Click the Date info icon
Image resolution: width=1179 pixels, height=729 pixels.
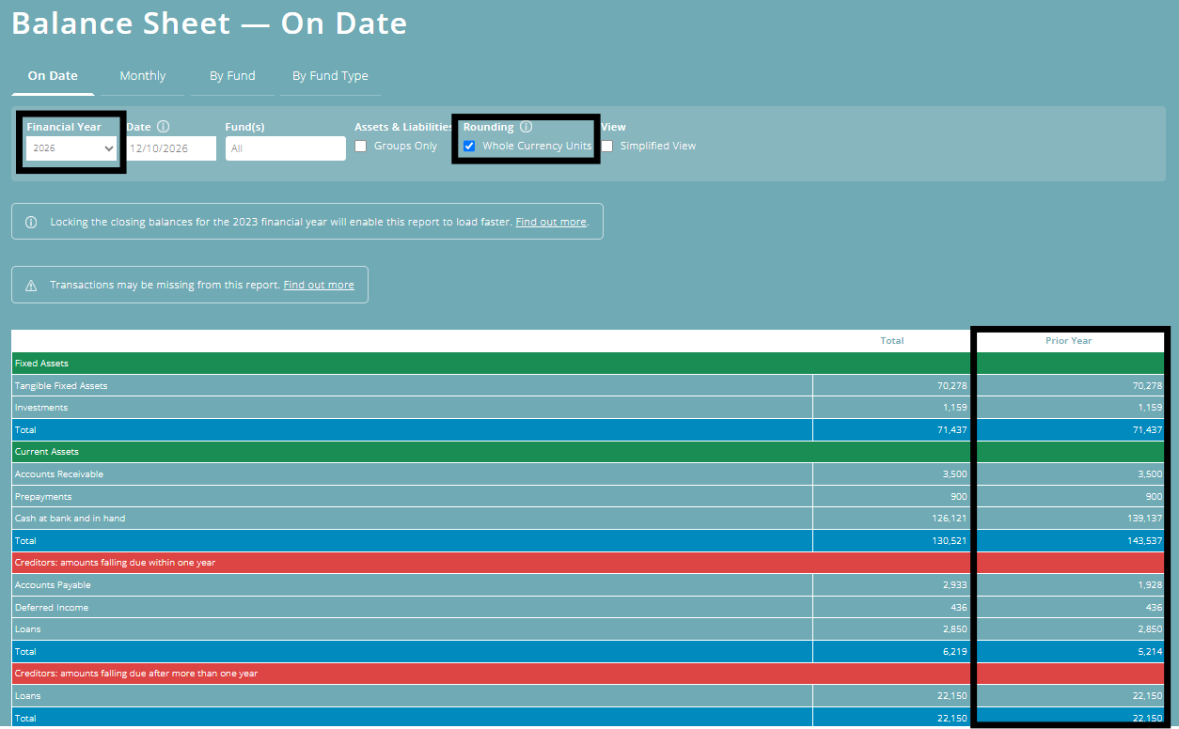pos(164,127)
